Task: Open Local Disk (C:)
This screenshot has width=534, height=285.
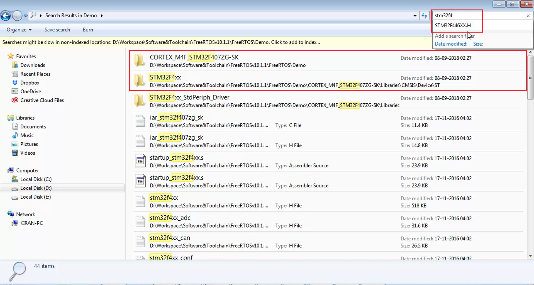Action: [x=36, y=179]
